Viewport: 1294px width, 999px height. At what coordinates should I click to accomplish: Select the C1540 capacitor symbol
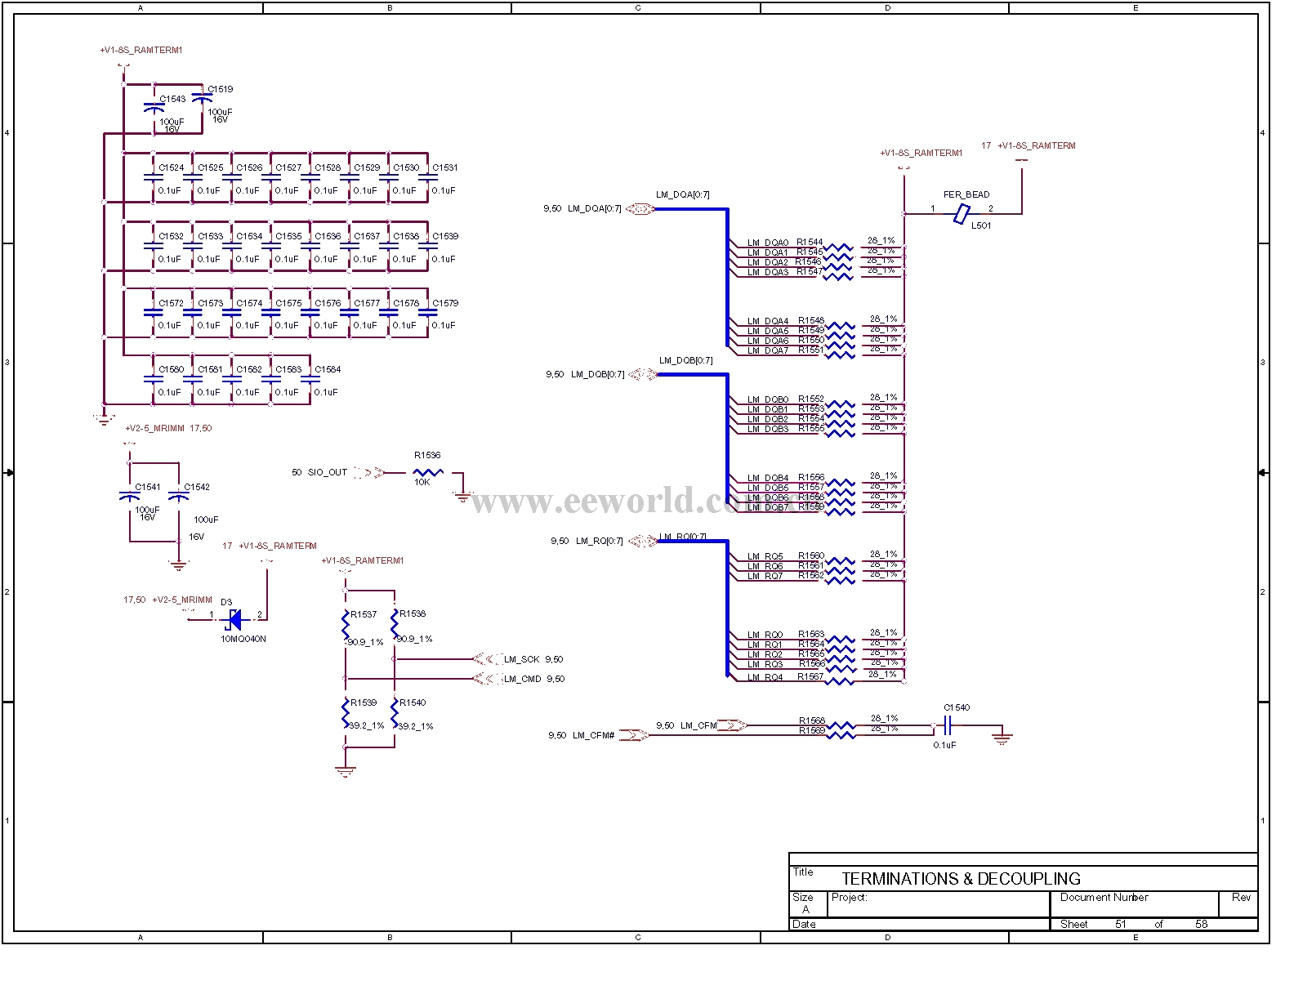pyautogui.click(x=948, y=725)
